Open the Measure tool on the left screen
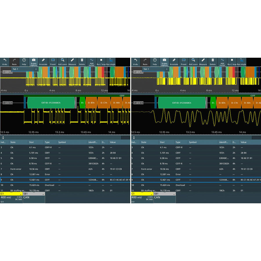261x261 pixels. click(72, 62)
